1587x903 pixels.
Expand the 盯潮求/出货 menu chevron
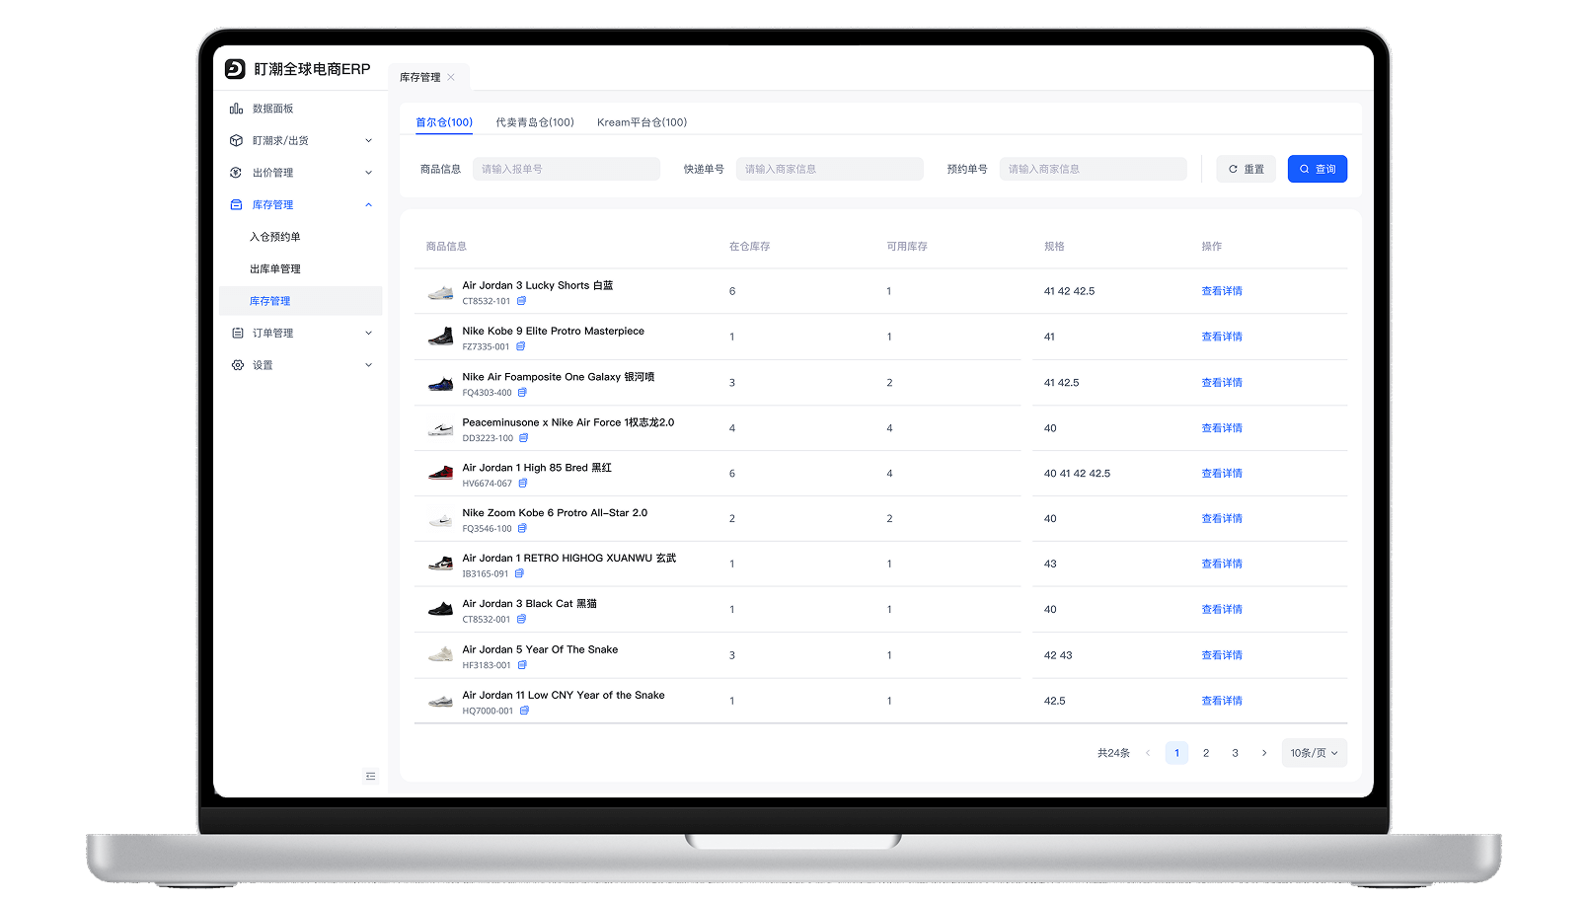[369, 141]
